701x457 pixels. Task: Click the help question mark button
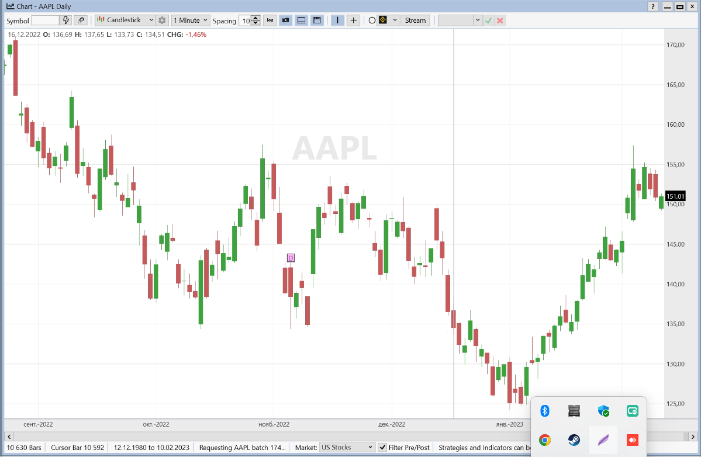(653, 6)
